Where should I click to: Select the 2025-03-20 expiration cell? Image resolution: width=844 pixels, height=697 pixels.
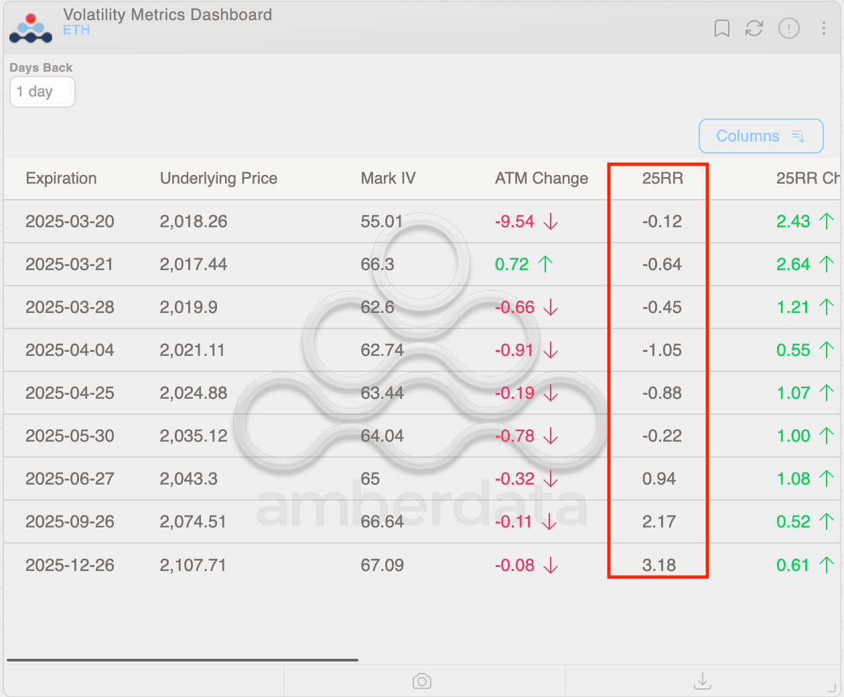[x=70, y=221]
